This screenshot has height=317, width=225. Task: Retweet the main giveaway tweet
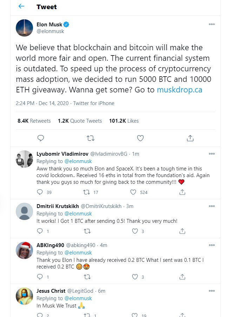90,138
